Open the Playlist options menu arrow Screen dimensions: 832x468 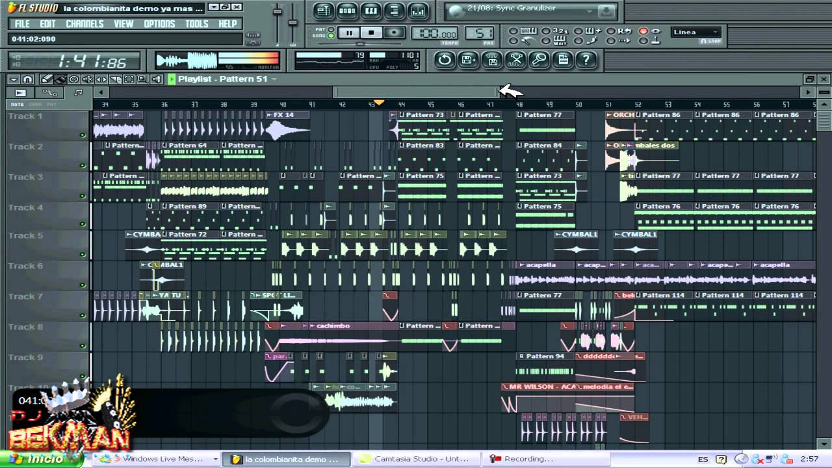pyautogui.click(x=13, y=79)
